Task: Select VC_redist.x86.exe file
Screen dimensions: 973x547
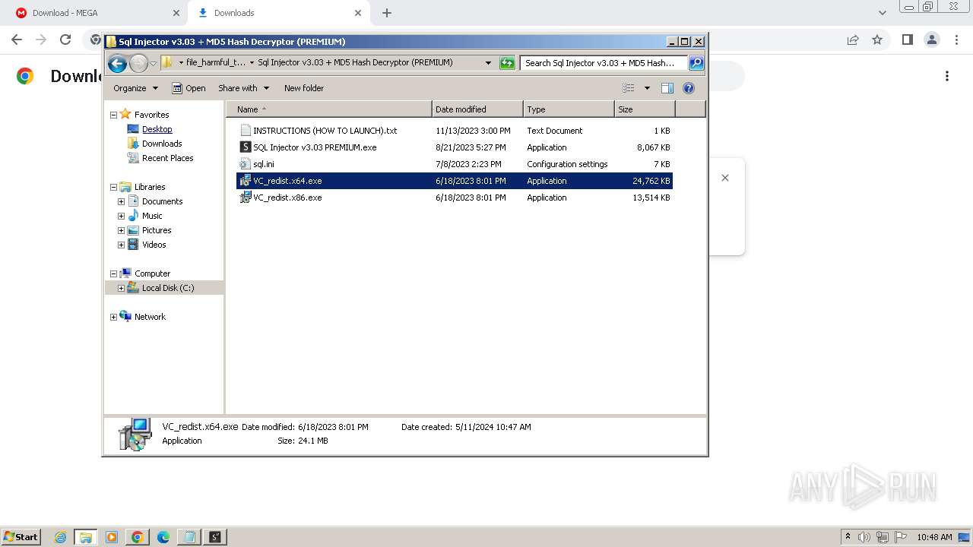Action: coord(455,198)
